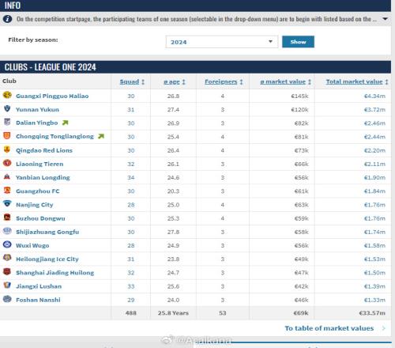The width and height of the screenshot is (395, 348).
Task: Click the Jiangxi Lushan club crest
Action: pos(7,286)
